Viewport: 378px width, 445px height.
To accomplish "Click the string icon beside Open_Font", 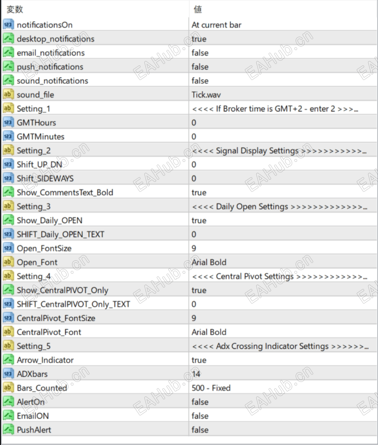I will 8,262.
